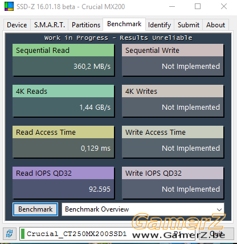Select the Benchmark tab
Screen dimensions: 237x244
click(x=124, y=24)
